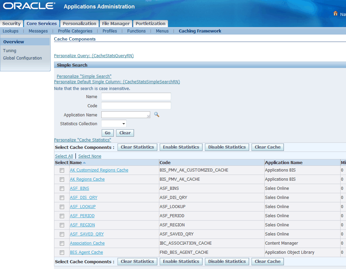
Task: Open the Application Name flashlight search icon
Action: tap(156, 114)
